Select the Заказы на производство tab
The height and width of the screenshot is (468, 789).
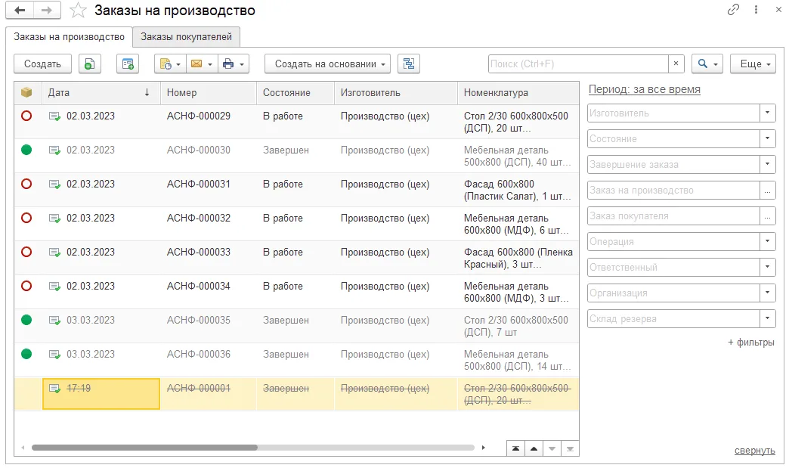click(69, 37)
